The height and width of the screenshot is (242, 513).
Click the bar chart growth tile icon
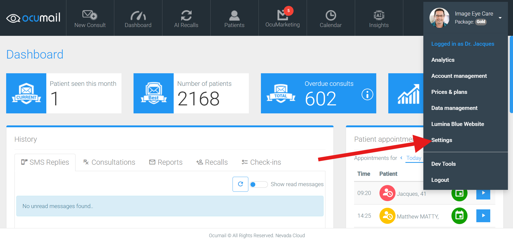pyautogui.click(x=409, y=94)
